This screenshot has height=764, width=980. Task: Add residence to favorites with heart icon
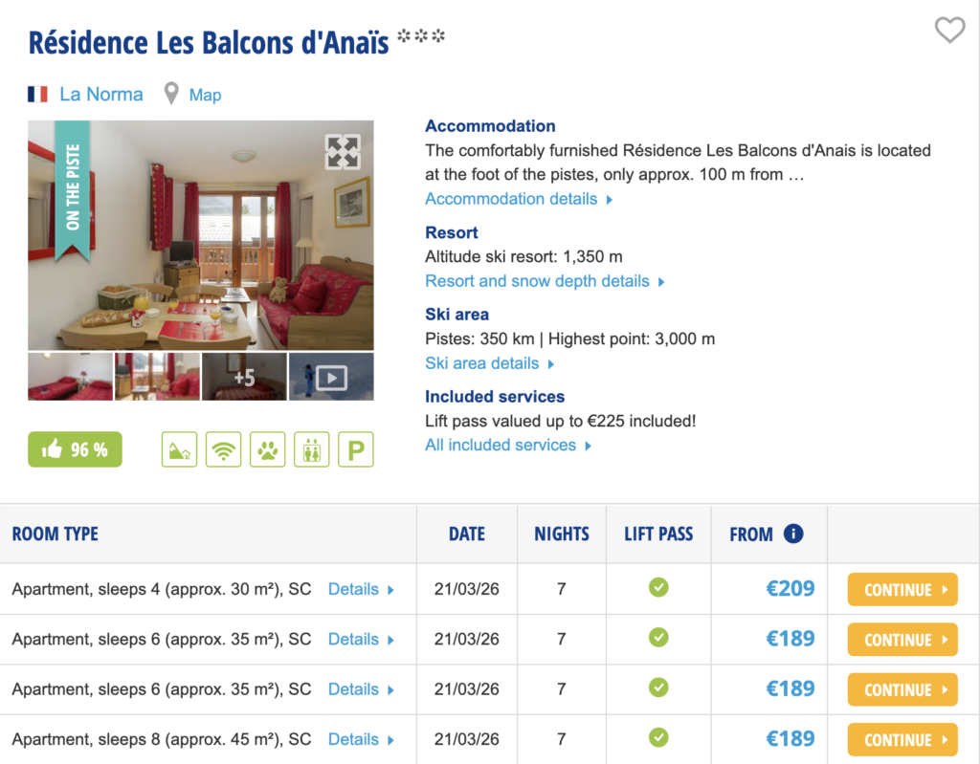[x=949, y=31]
